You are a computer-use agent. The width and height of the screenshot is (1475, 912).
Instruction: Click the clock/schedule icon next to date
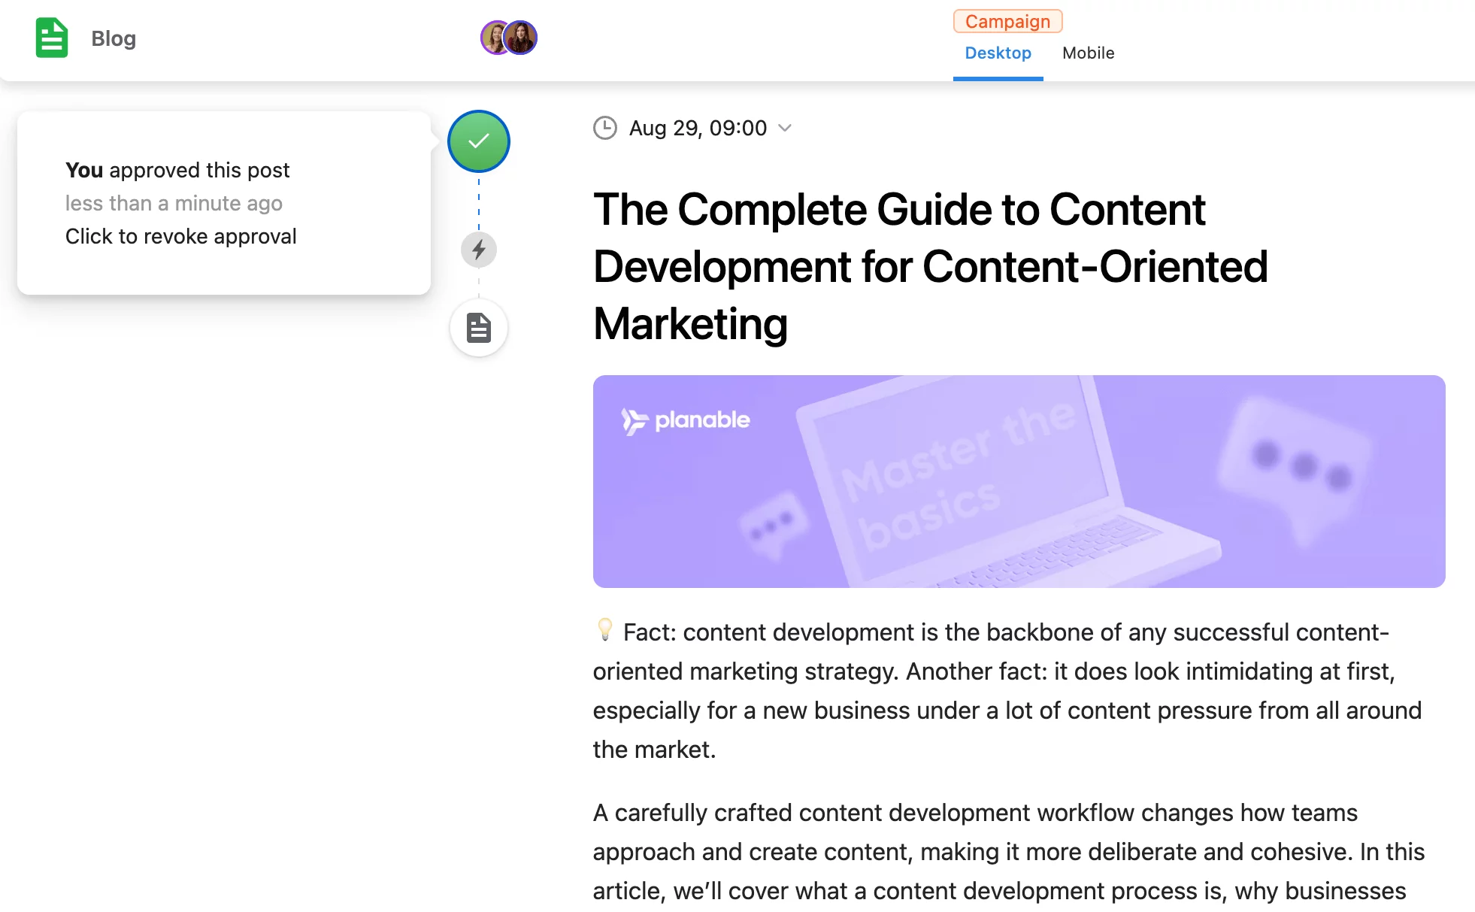pos(604,127)
